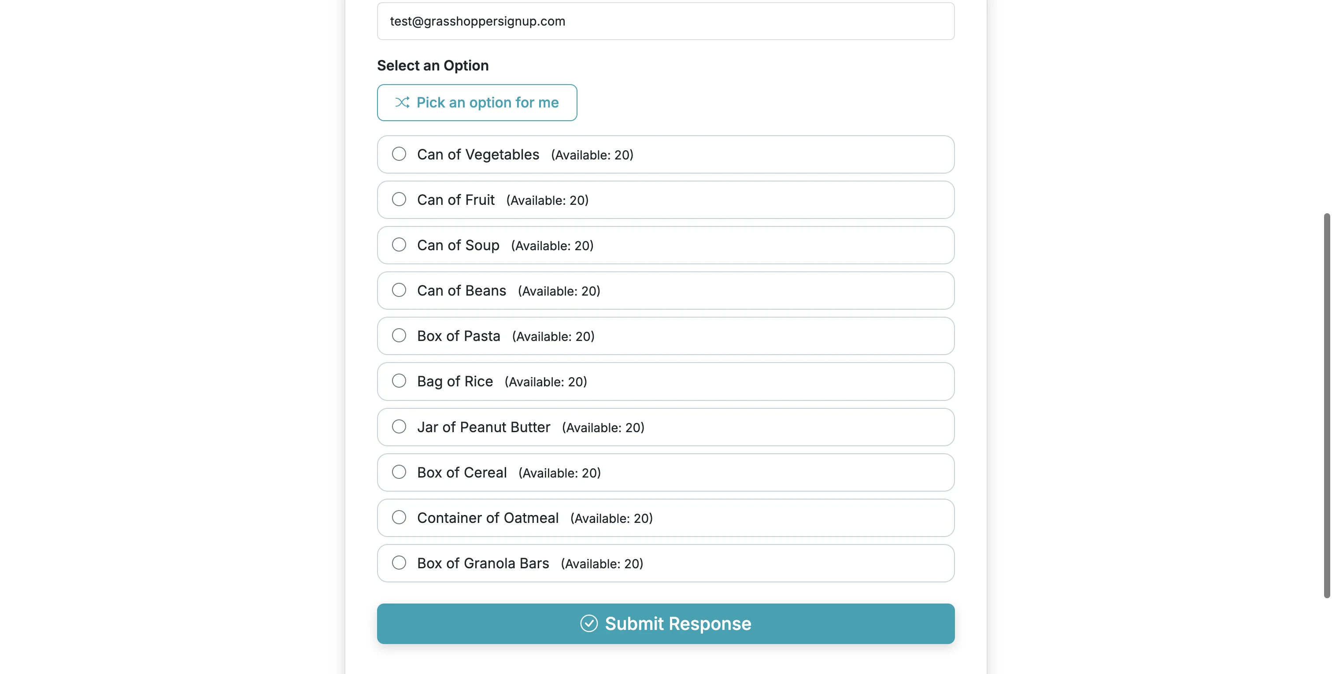This screenshot has height=674, width=1332.
Task: Select the Can of Fruit radio button
Action: point(399,199)
